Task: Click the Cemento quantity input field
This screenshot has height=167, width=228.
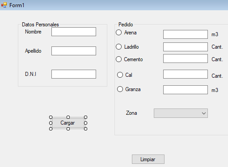Action: (x=186, y=58)
